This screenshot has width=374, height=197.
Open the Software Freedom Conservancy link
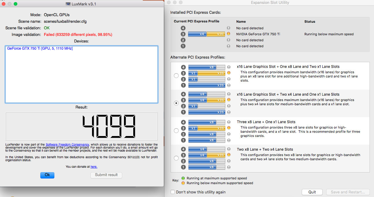point(67,145)
